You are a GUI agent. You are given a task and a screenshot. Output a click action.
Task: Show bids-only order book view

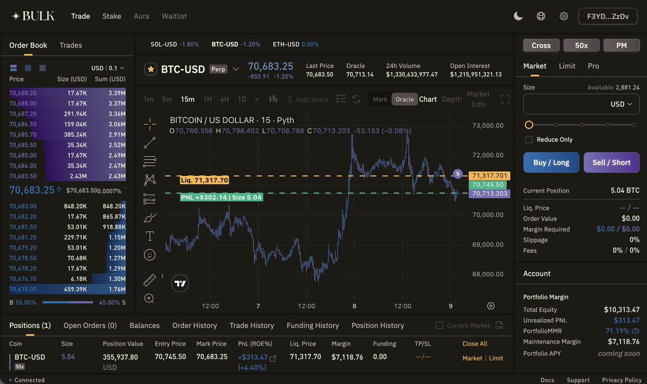pos(28,68)
